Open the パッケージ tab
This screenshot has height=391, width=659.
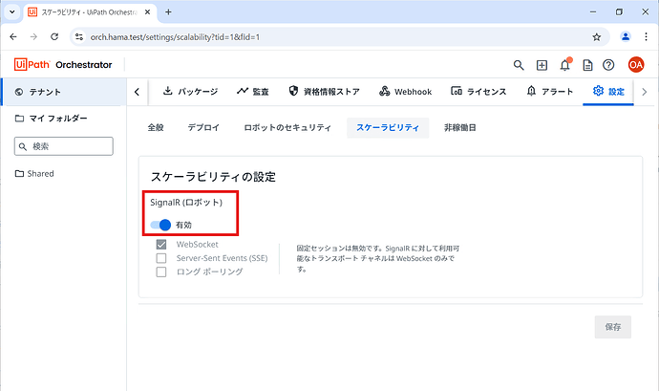(x=190, y=92)
